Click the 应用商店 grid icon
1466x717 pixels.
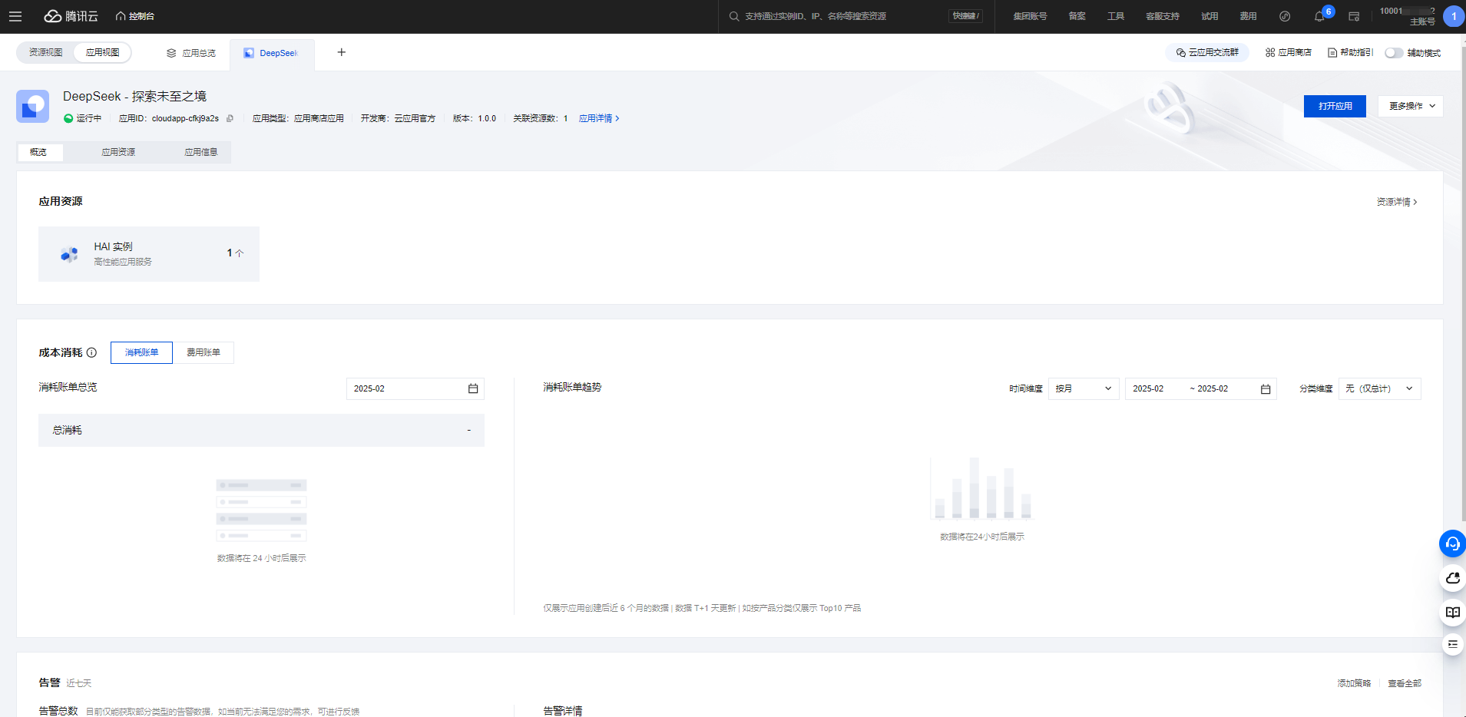click(x=1270, y=52)
